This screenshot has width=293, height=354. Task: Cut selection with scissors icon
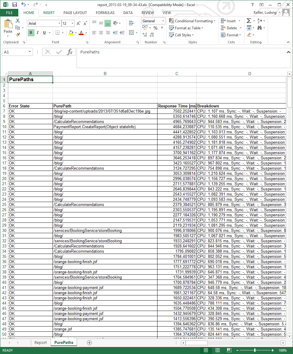pos(18,21)
